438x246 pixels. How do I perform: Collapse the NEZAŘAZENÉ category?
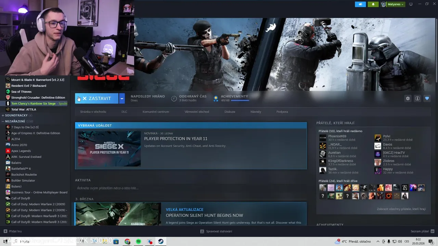click(x=3, y=121)
